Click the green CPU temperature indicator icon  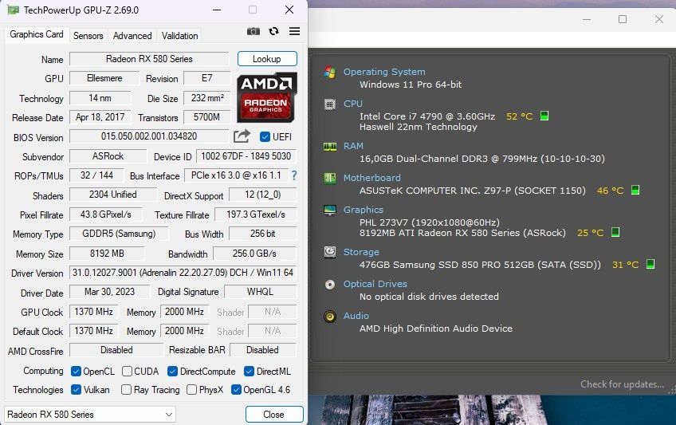tap(544, 116)
